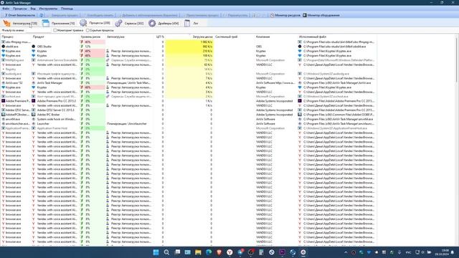Focus the Фильтр по имени field
This screenshot has height=258, width=459.
(x=38, y=30)
